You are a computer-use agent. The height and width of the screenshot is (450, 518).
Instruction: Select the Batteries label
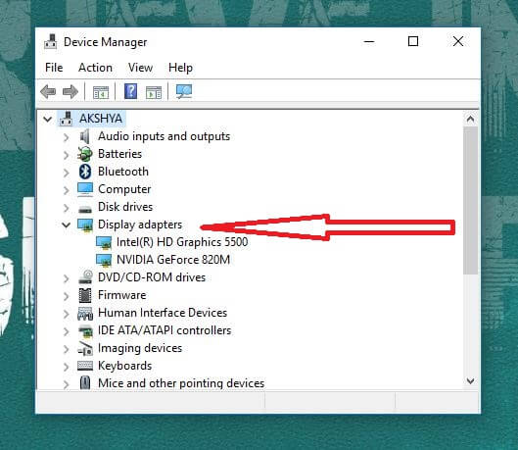[119, 154]
